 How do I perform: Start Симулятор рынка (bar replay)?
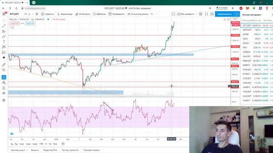(138, 14)
